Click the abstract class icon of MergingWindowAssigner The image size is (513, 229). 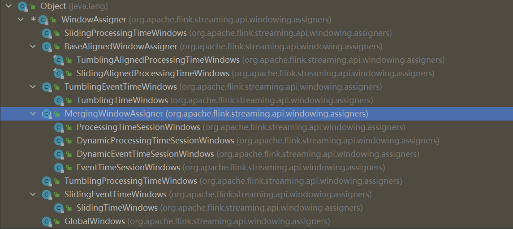[x=46, y=114]
